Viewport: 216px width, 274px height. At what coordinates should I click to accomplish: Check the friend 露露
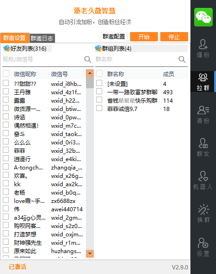click(6, 100)
